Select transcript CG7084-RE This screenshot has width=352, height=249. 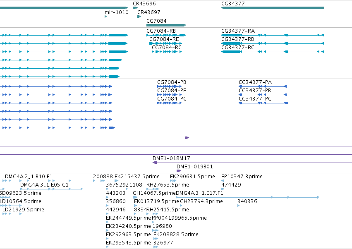(164, 39)
